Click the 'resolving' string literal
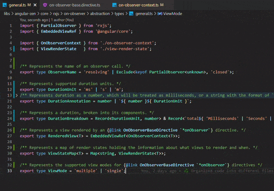Screen dimensions: 274x191 pyautogui.click(x=96, y=72)
